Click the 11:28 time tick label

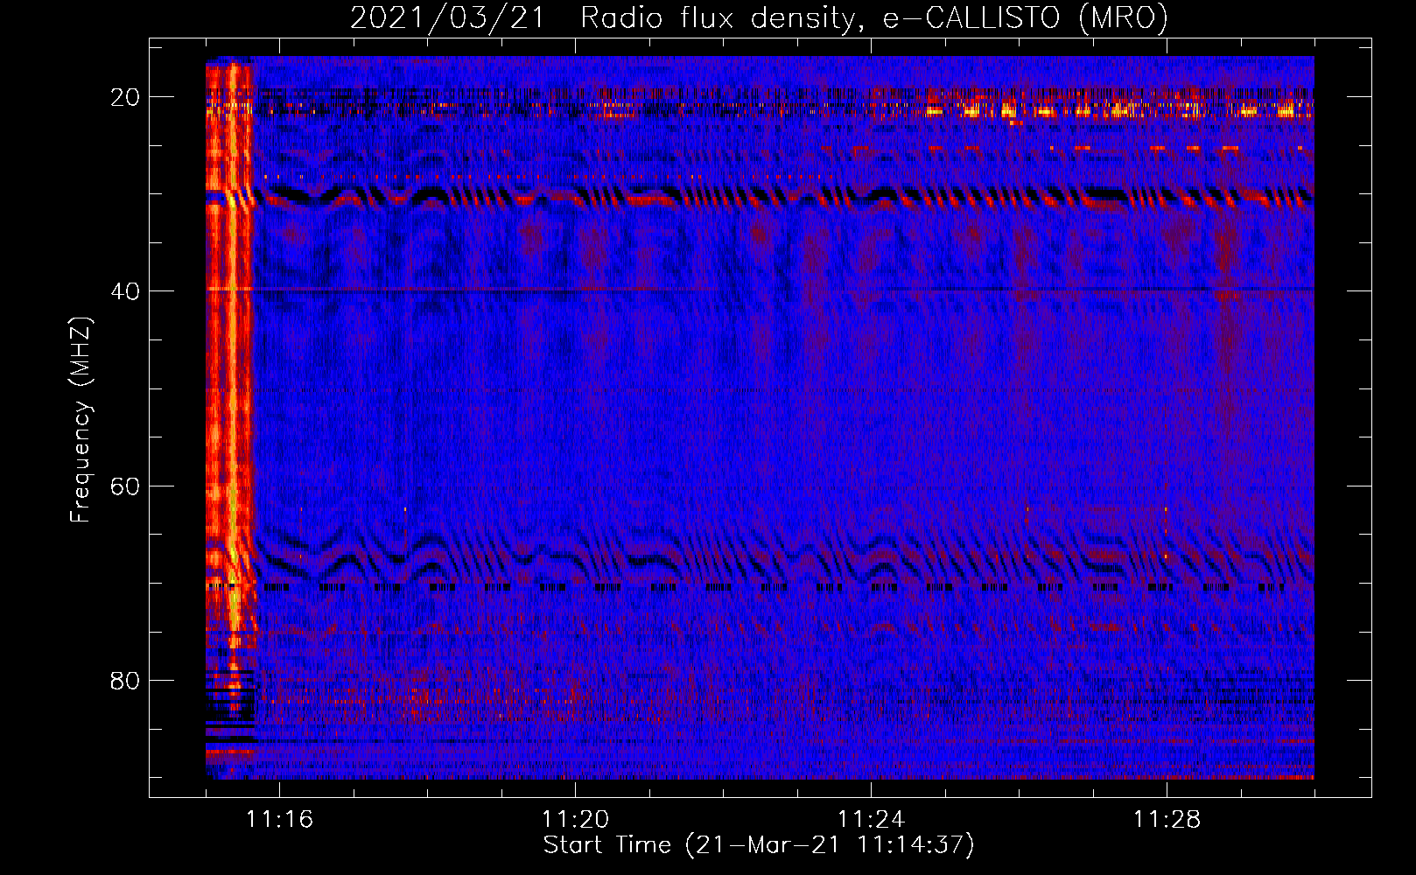pos(1167,819)
